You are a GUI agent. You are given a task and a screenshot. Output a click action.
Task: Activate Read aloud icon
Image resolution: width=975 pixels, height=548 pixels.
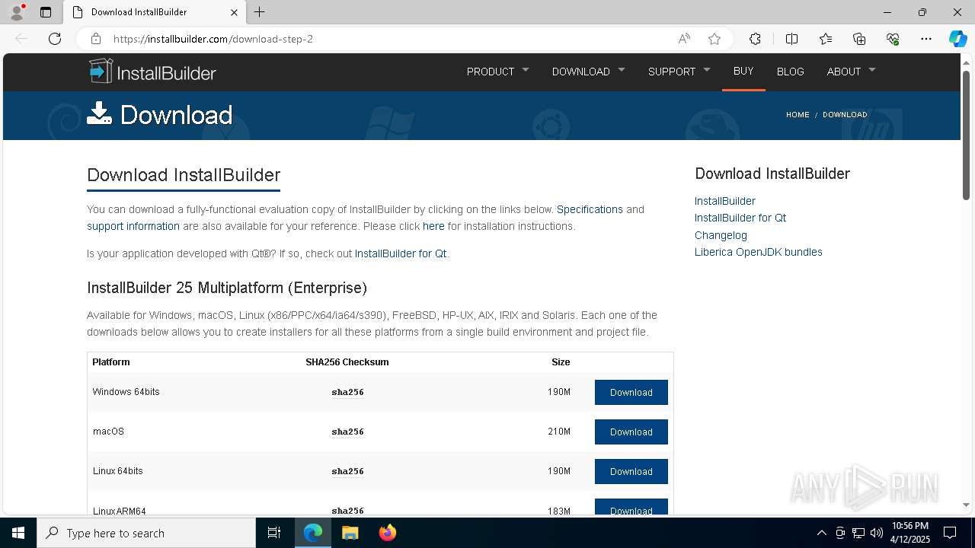tap(684, 39)
